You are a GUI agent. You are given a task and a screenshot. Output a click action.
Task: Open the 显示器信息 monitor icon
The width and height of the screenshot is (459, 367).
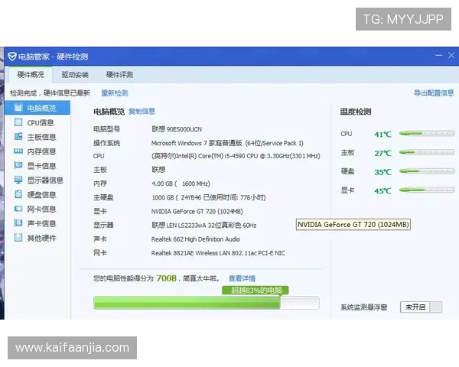18,180
